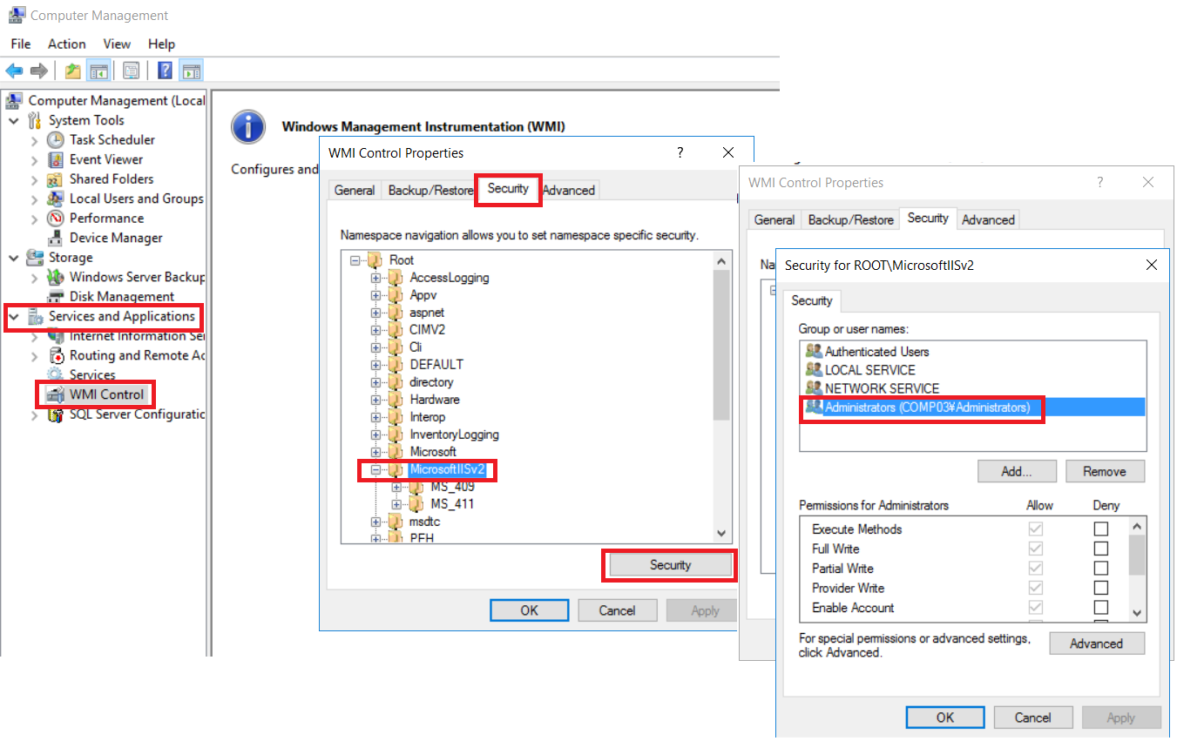Click the Forward navigation arrow icon

coord(38,71)
